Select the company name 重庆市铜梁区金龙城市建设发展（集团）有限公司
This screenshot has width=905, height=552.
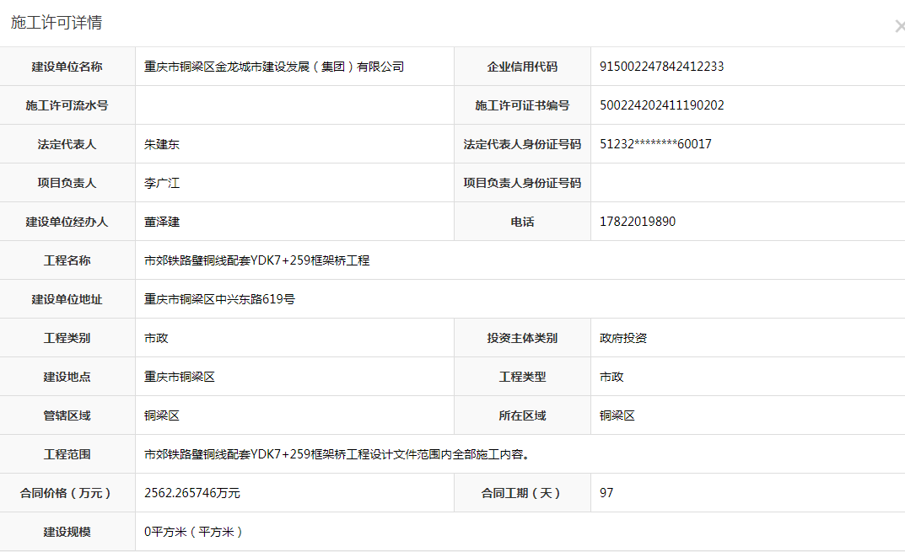[274, 67]
